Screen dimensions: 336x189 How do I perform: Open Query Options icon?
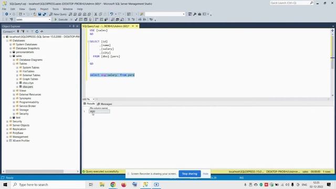(86, 19)
